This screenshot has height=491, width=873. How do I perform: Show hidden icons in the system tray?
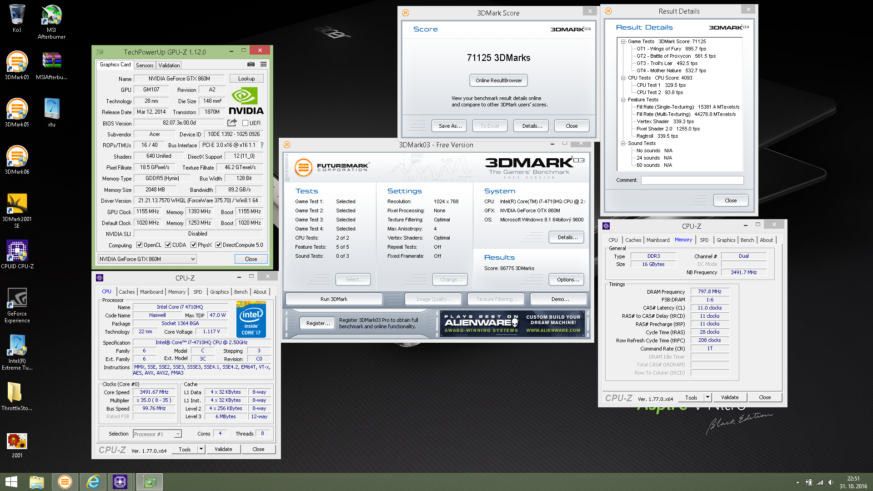click(x=798, y=482)
